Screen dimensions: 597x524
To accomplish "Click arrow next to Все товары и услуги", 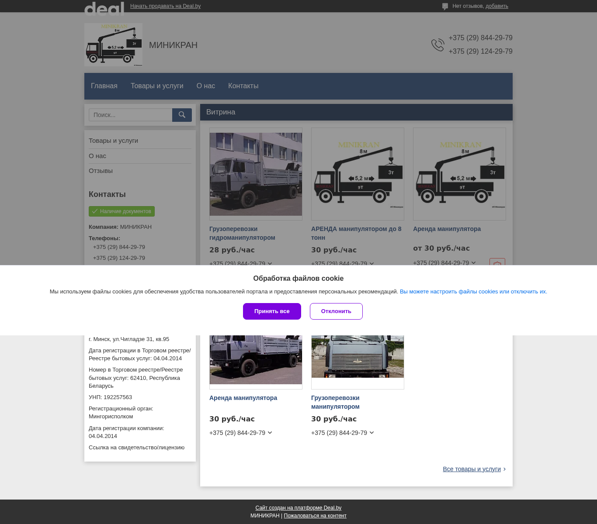I will tap(504, 469).
